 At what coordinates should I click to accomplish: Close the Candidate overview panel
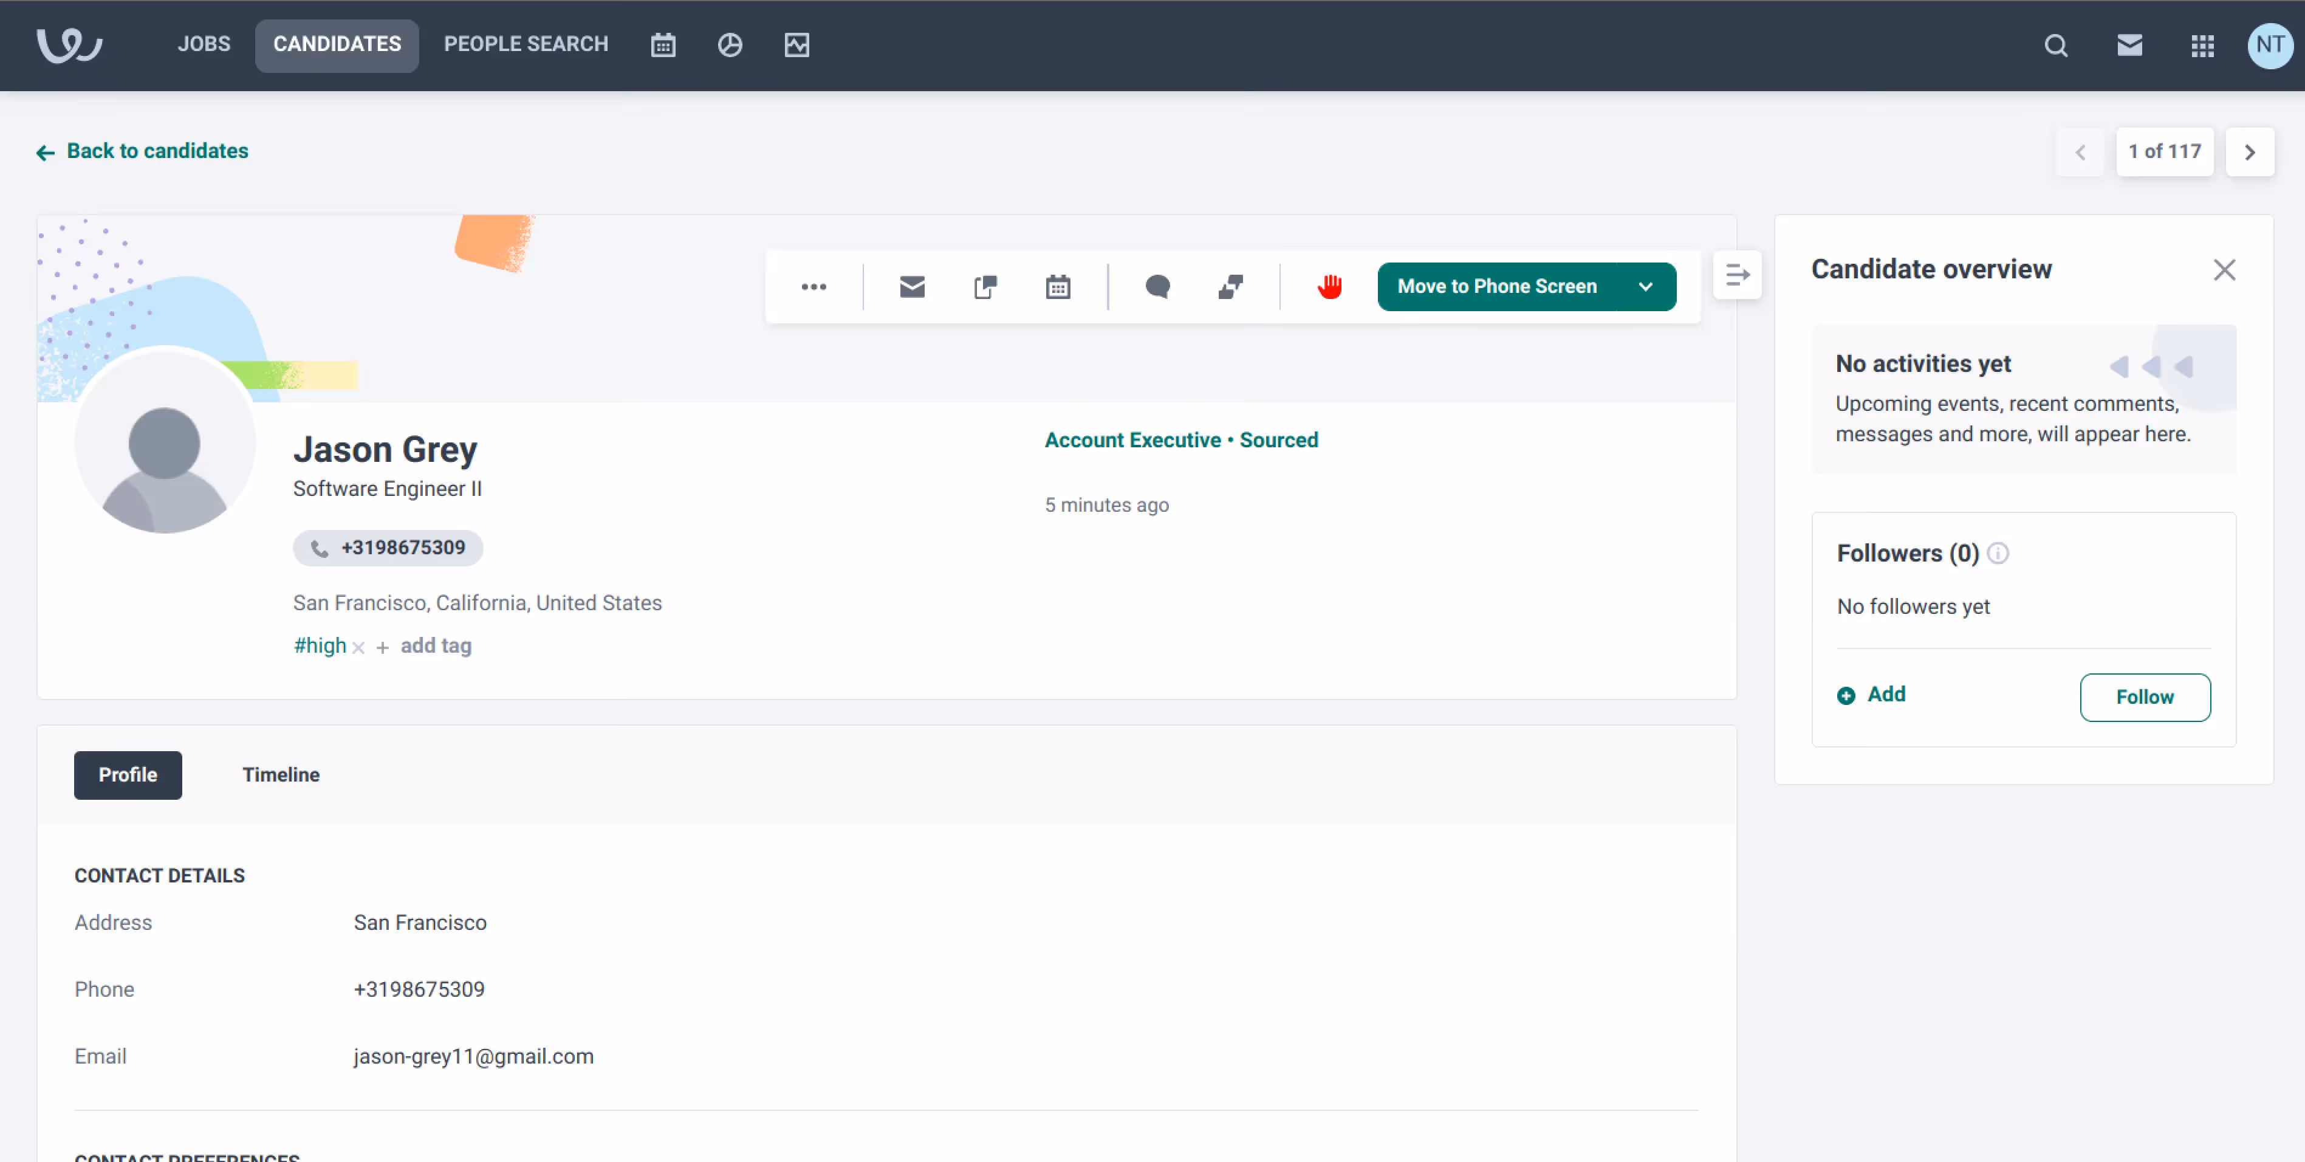point(2224,269)
